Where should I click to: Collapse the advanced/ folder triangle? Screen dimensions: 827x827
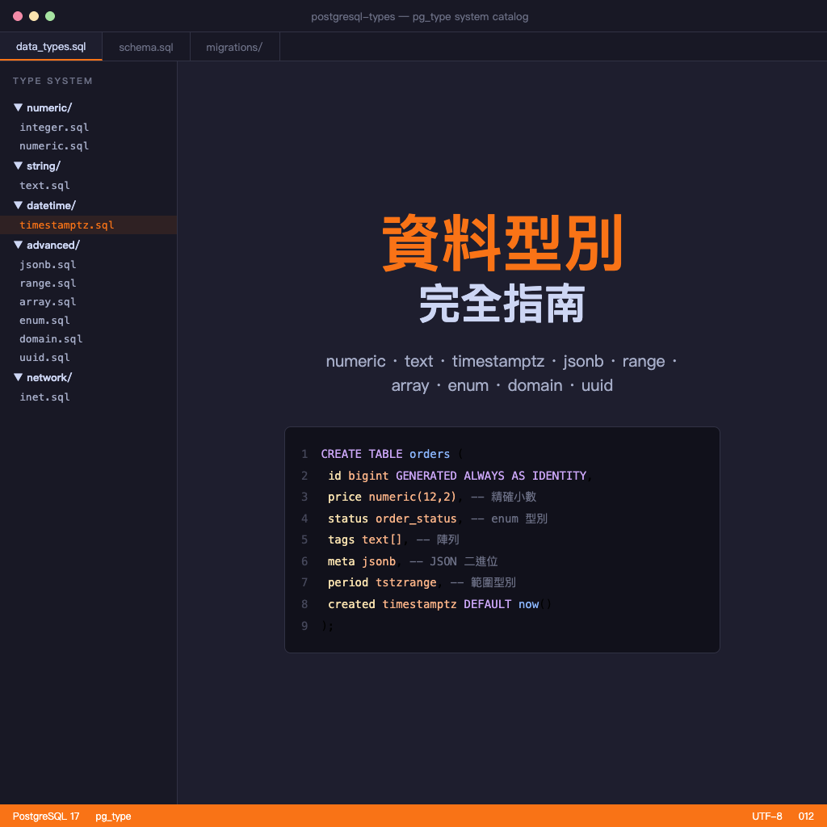coord(18,245)
